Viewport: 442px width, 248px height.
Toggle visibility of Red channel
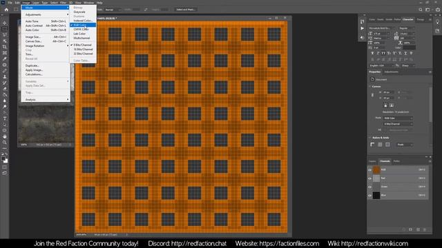[370, 178]
